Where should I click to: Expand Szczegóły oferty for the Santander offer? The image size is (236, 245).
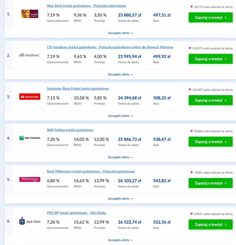pyautogui.click(x=120, y=116)
